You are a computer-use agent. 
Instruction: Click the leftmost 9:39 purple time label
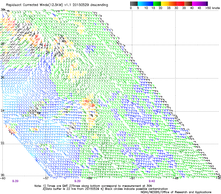(15, 181)
